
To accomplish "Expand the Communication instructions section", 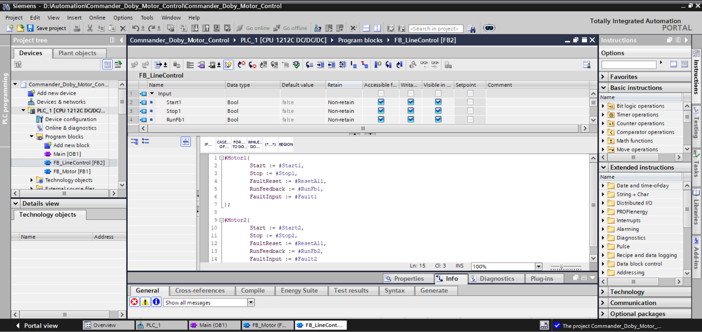I will pyautogui.click(x=603, y=303).
